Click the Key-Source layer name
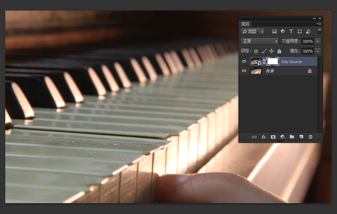 [292, 62]
